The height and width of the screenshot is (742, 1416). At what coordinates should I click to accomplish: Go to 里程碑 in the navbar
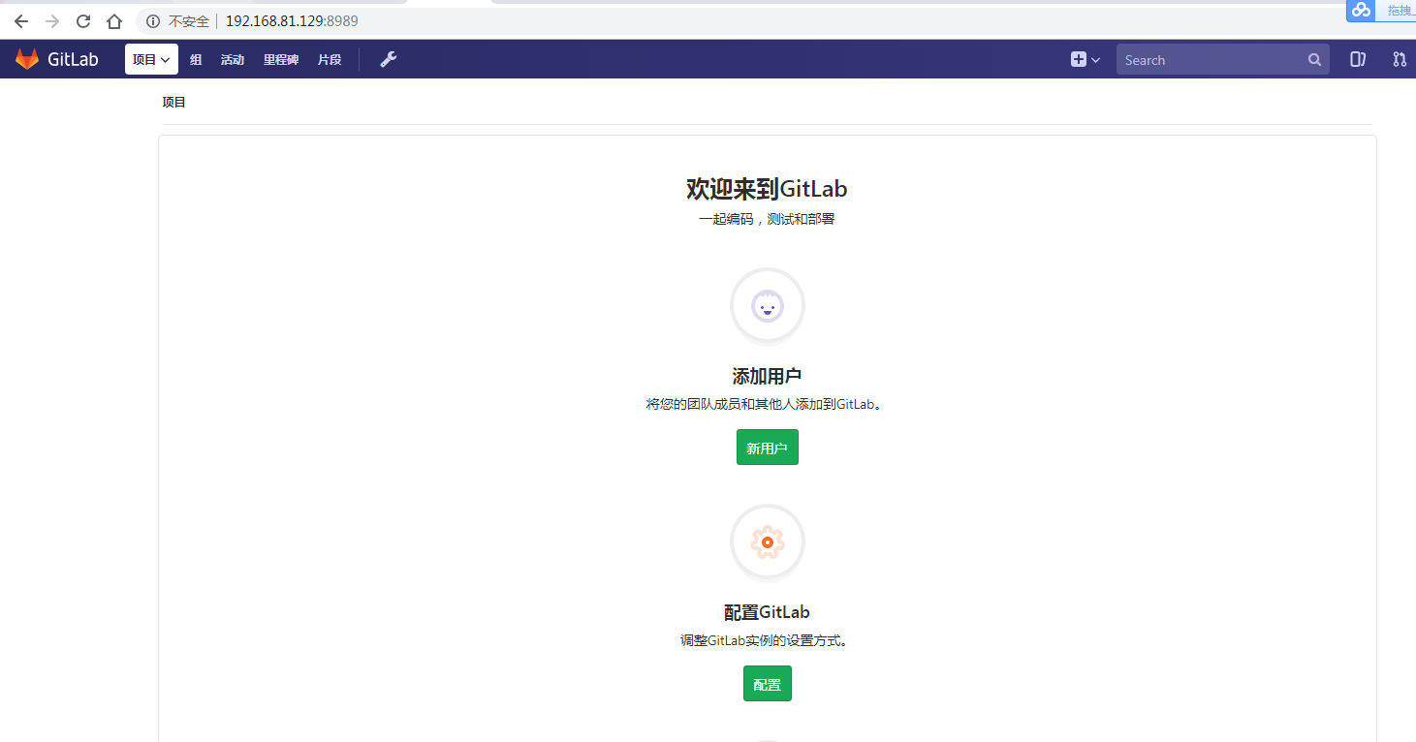click(281, 60)
